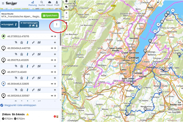Remove the start waypoint 46.373553,6.478715
This screenshot has width=183, height=122.
click(55, 36)
